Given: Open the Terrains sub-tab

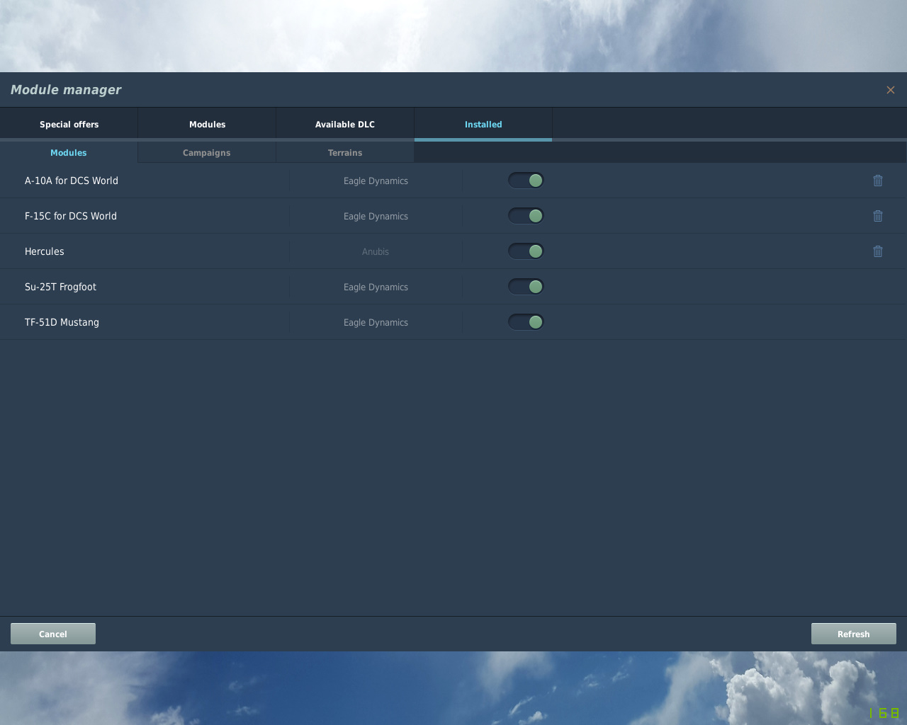Looking at the screenshot, I should tap(345, 152).
